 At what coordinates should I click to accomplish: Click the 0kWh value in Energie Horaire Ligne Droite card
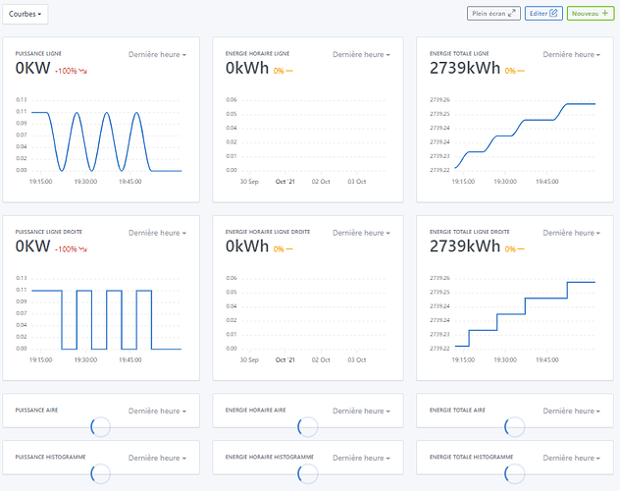(247, 246)
